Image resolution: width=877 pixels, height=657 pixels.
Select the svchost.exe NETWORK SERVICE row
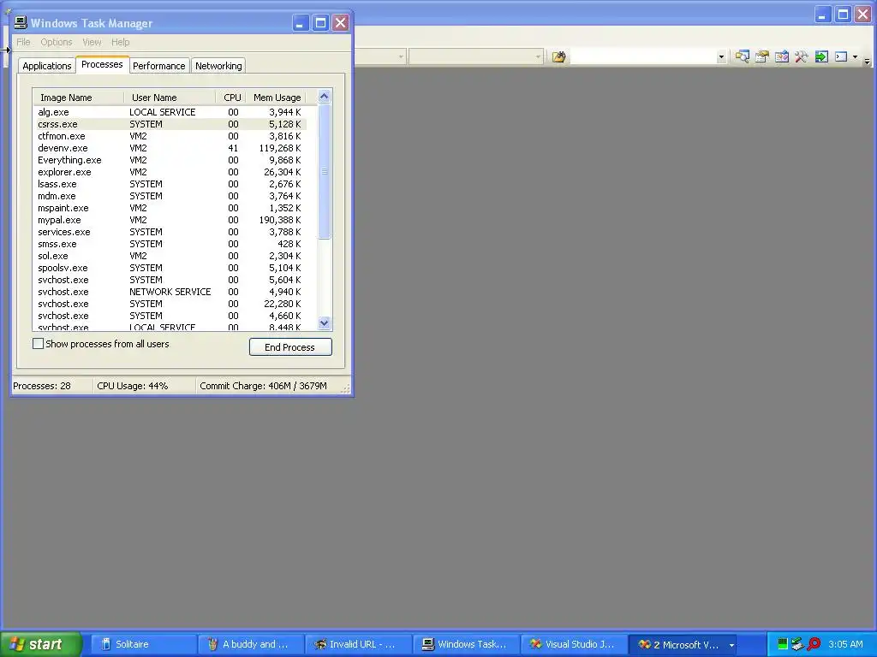170,292
